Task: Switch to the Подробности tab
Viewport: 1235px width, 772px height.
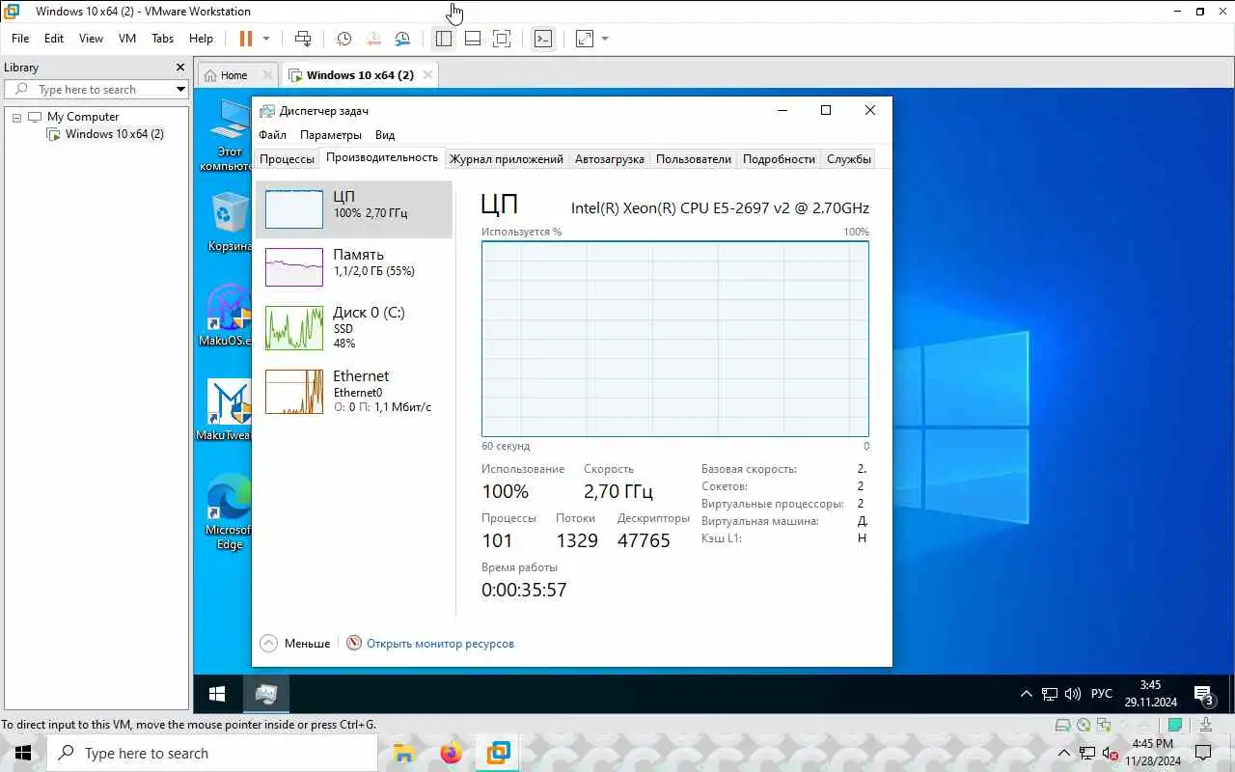Action: click(x=780, y=159)
